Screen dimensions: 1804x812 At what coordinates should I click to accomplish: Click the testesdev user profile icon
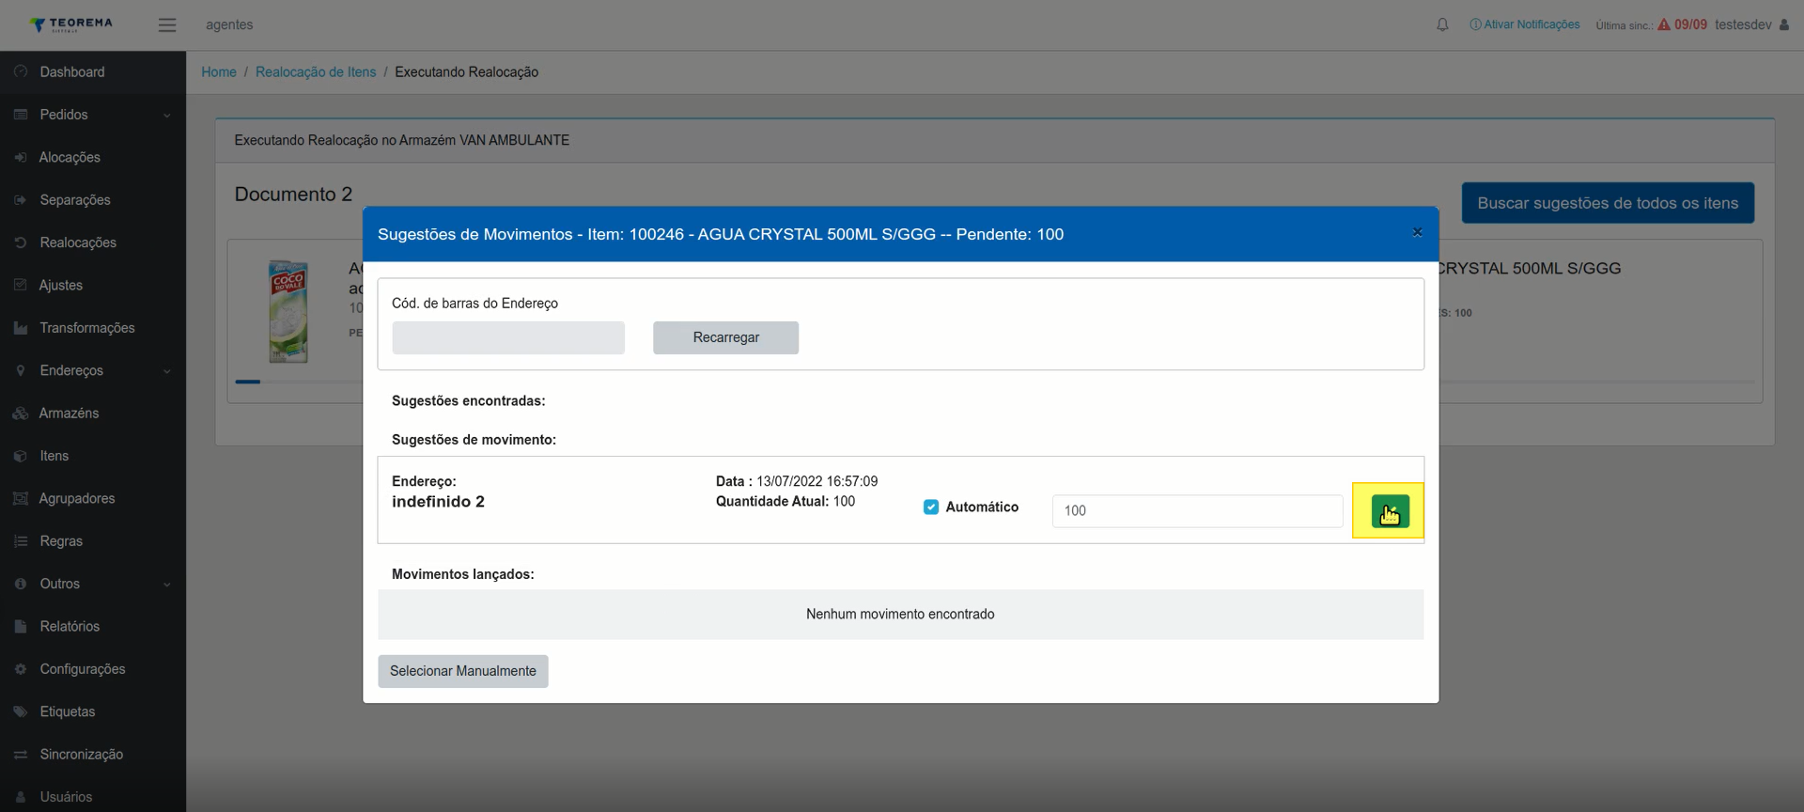(1783, 25)
